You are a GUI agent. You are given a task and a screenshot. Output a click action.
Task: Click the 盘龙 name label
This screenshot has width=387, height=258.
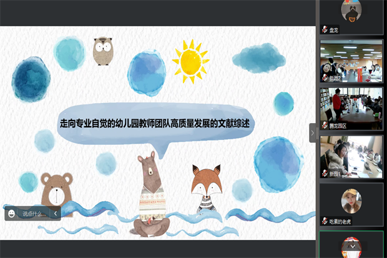click(x=334, y=30)
